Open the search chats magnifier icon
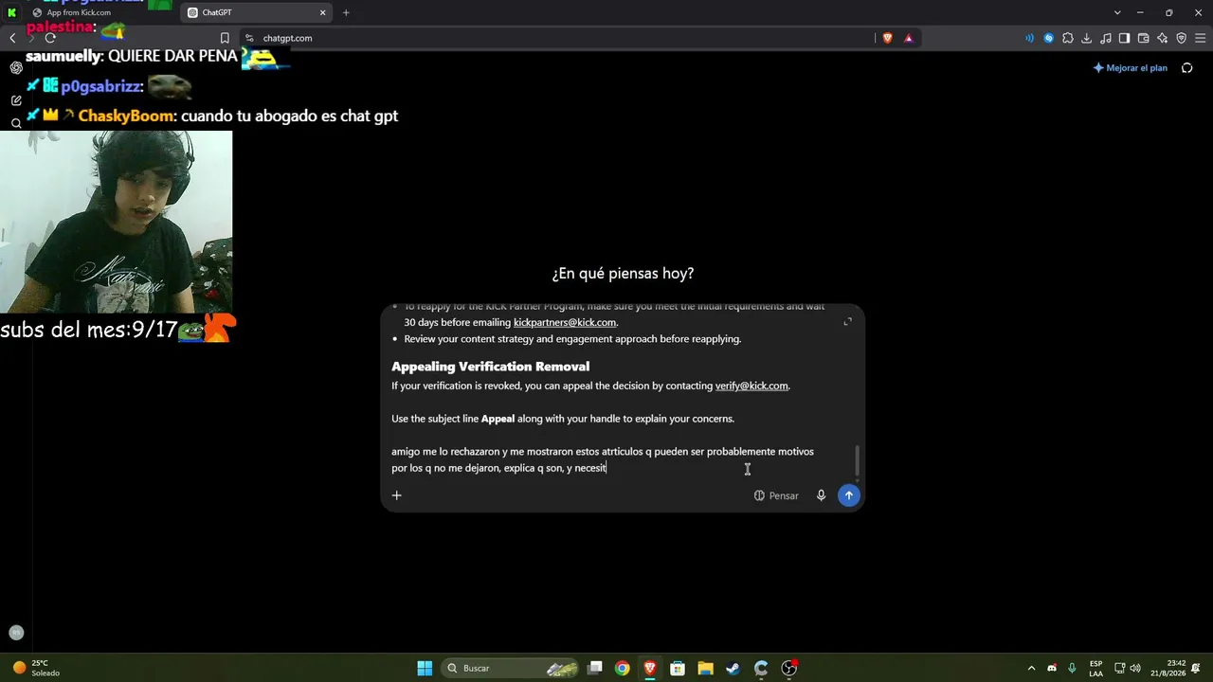Viewport: 1213px width, 682px height. [16, 123]
